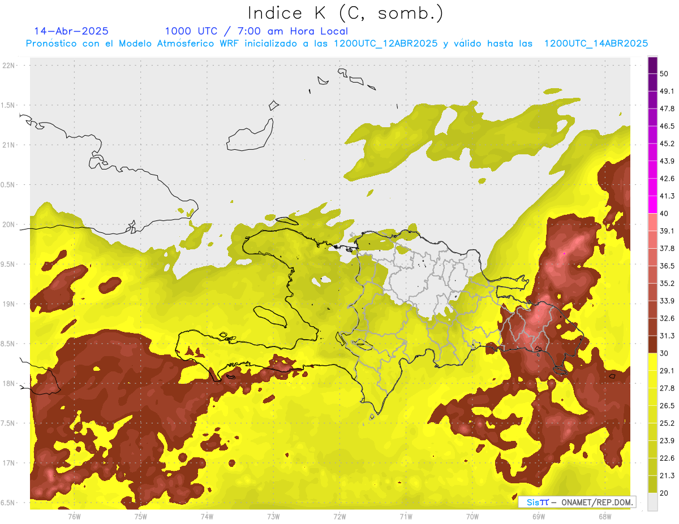Viewport: 679px width, 524px height.
Task: Click the '70W' longitude label
Action: click(472, 516)
